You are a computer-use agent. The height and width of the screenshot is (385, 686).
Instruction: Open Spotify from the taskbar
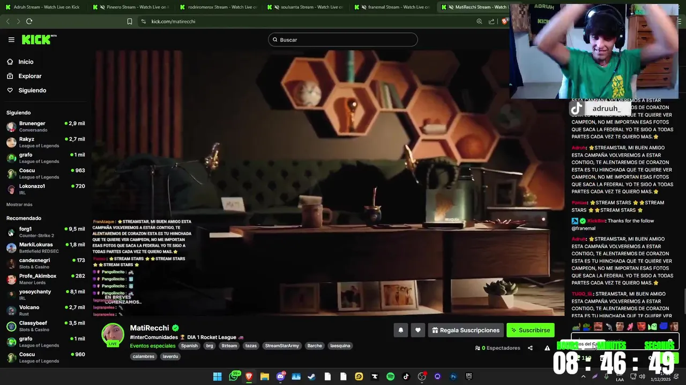click(x=390, y=376)
